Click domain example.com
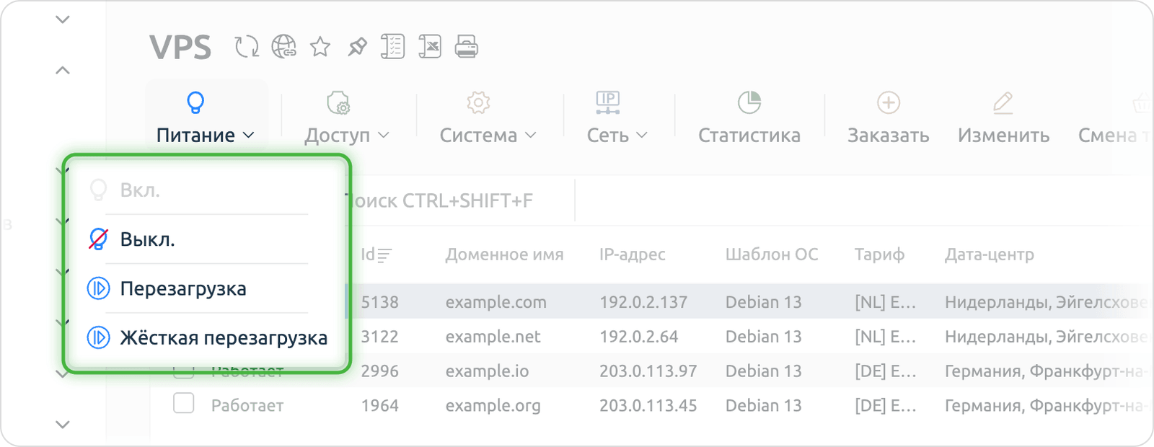The image size is (1154, 447). (x=496, y=302)
